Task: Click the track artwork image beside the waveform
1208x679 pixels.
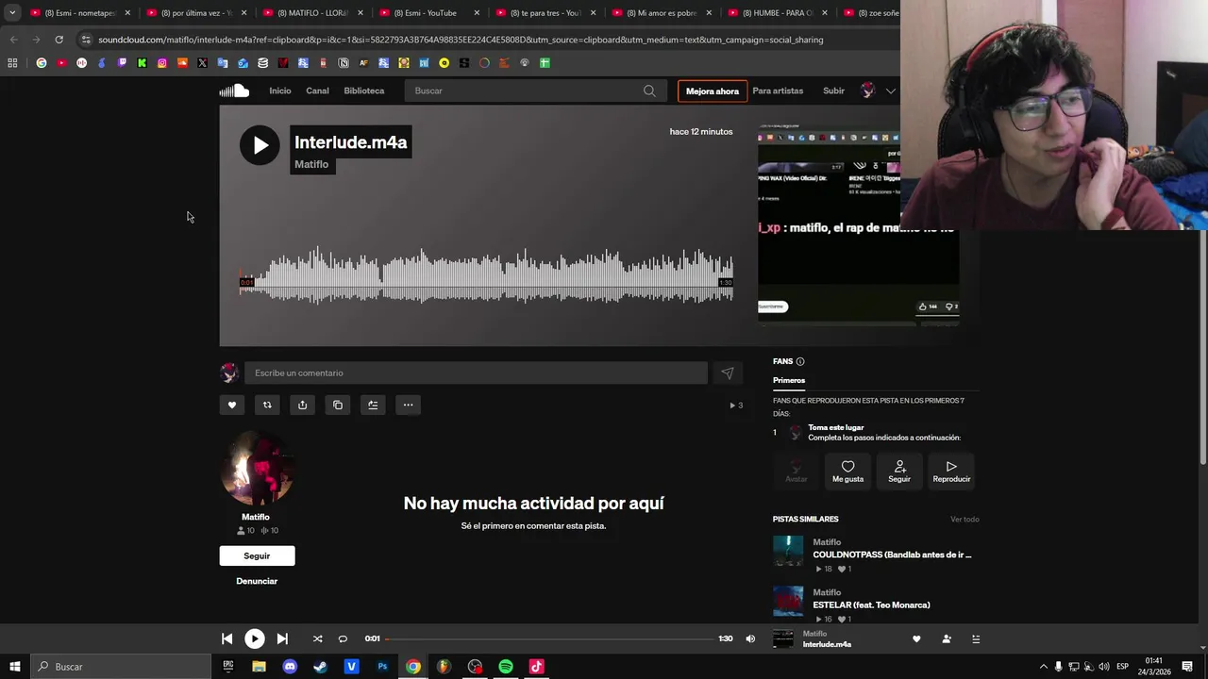Action: click(x=858, y=224)
